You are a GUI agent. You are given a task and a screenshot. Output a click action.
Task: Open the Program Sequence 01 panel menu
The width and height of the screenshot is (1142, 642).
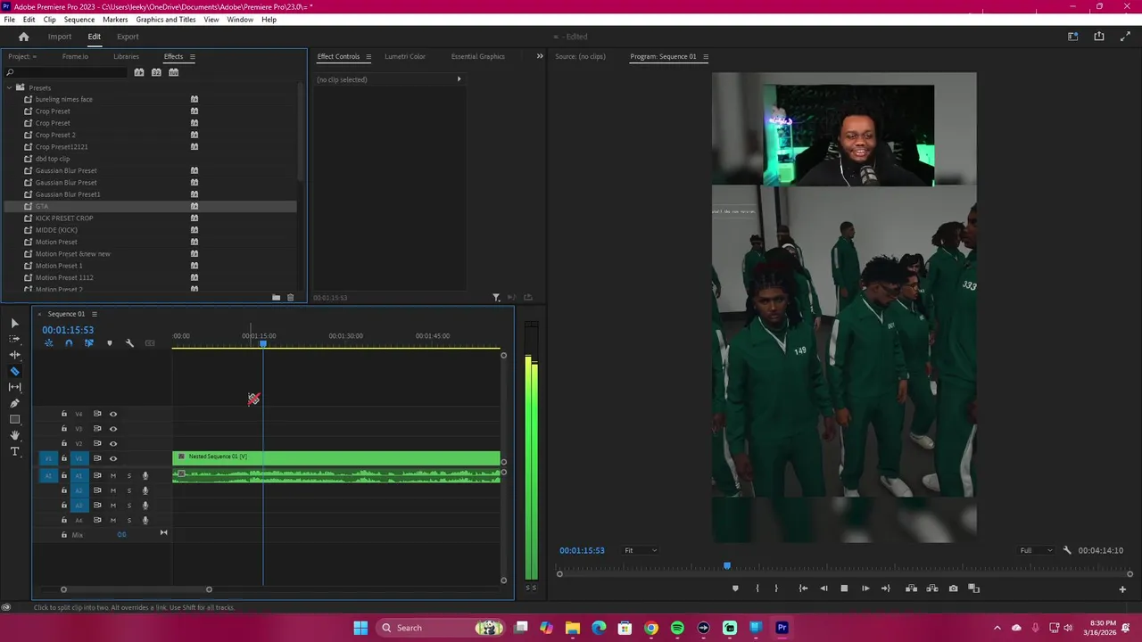[x=706, y=56]
